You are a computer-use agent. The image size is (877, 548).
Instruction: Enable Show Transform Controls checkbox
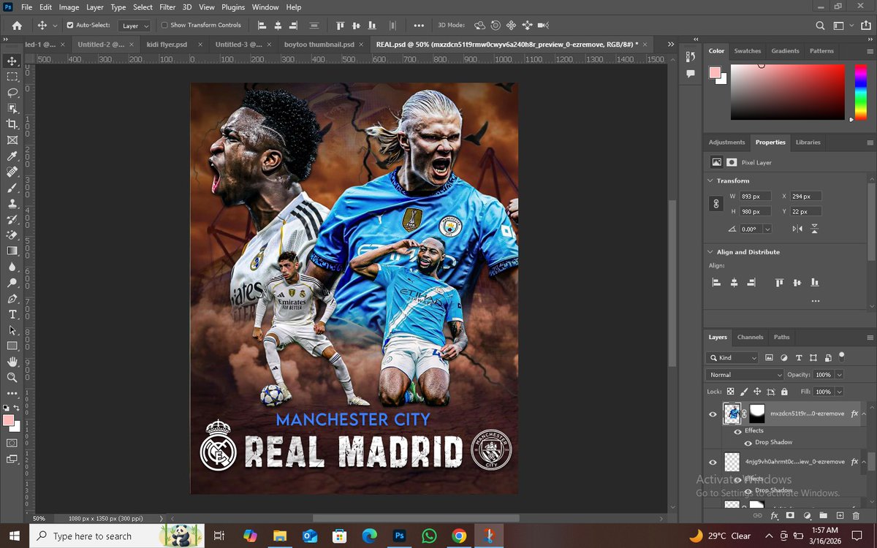click(x=164, y=25)
